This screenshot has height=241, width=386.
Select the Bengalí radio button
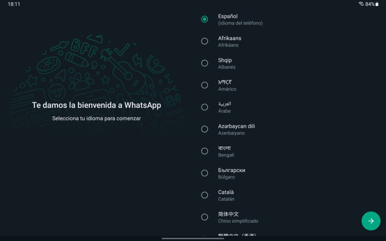[x=205, y=151]
